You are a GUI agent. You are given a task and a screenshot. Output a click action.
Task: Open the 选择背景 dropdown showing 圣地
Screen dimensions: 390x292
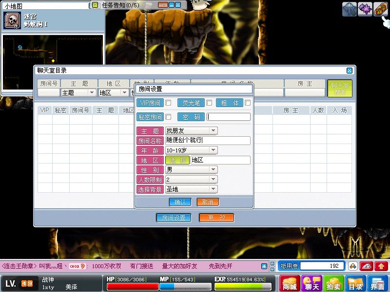coord(191,189)
